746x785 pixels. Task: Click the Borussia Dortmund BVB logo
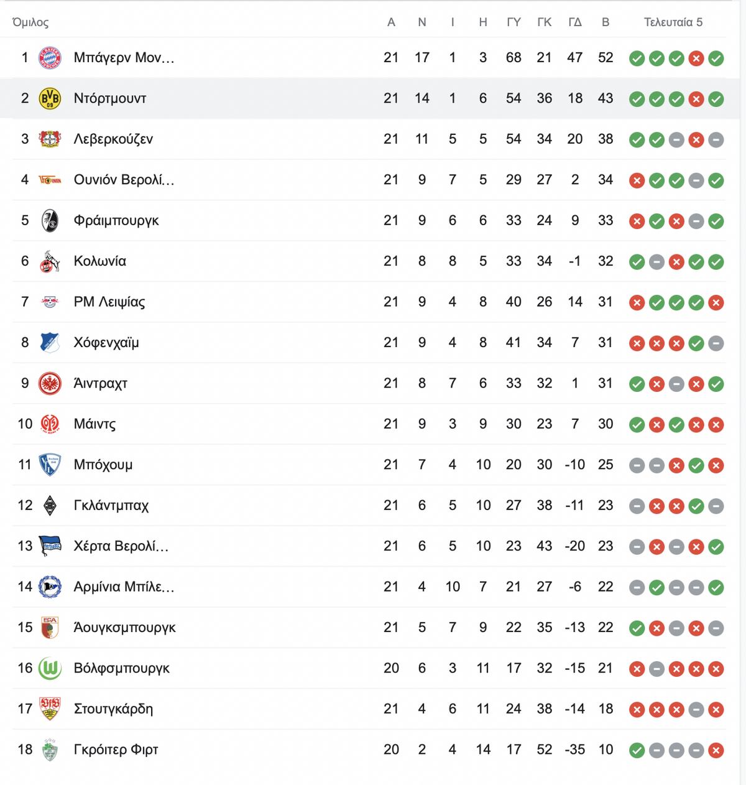[50, 98]
